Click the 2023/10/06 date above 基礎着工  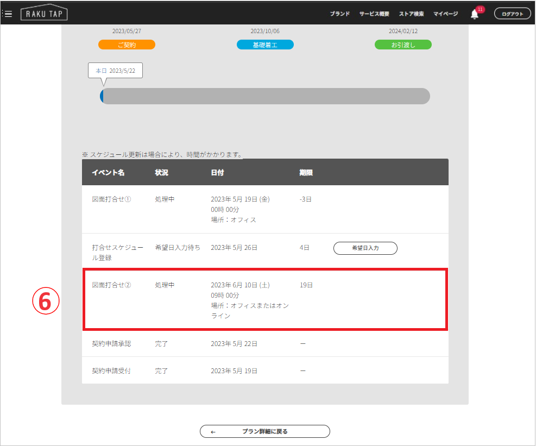265,31
